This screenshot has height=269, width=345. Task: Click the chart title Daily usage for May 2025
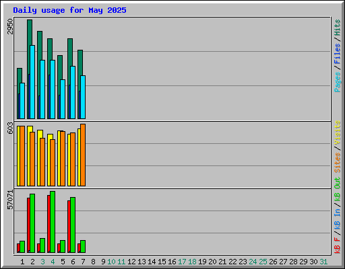(69, 10)
